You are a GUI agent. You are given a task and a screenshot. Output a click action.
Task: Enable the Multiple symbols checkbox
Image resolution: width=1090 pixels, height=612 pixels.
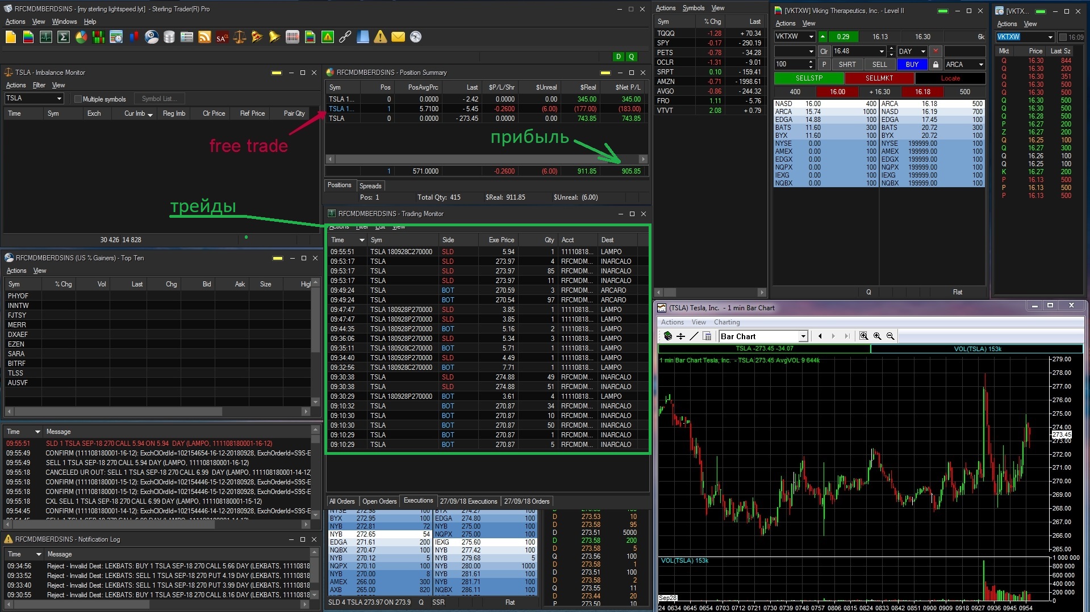tap(78, 99)
